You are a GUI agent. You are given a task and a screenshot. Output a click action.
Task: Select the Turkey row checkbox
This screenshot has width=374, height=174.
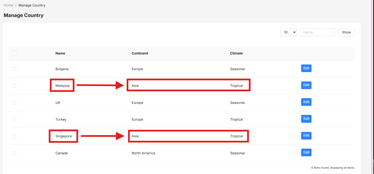point(14,120)
